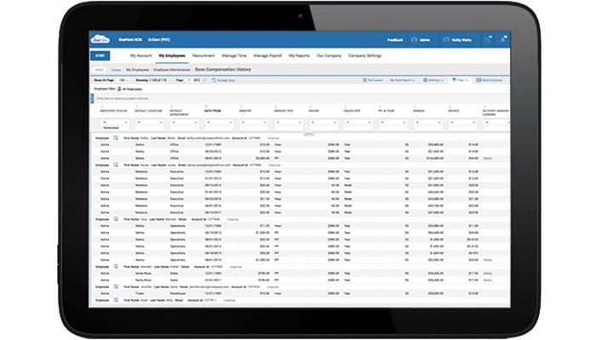Click the Ungroup link in Jennifer's group row
The height and width of the screenshot is (340, 596).
pyautogui.click(x=273, y=287)
